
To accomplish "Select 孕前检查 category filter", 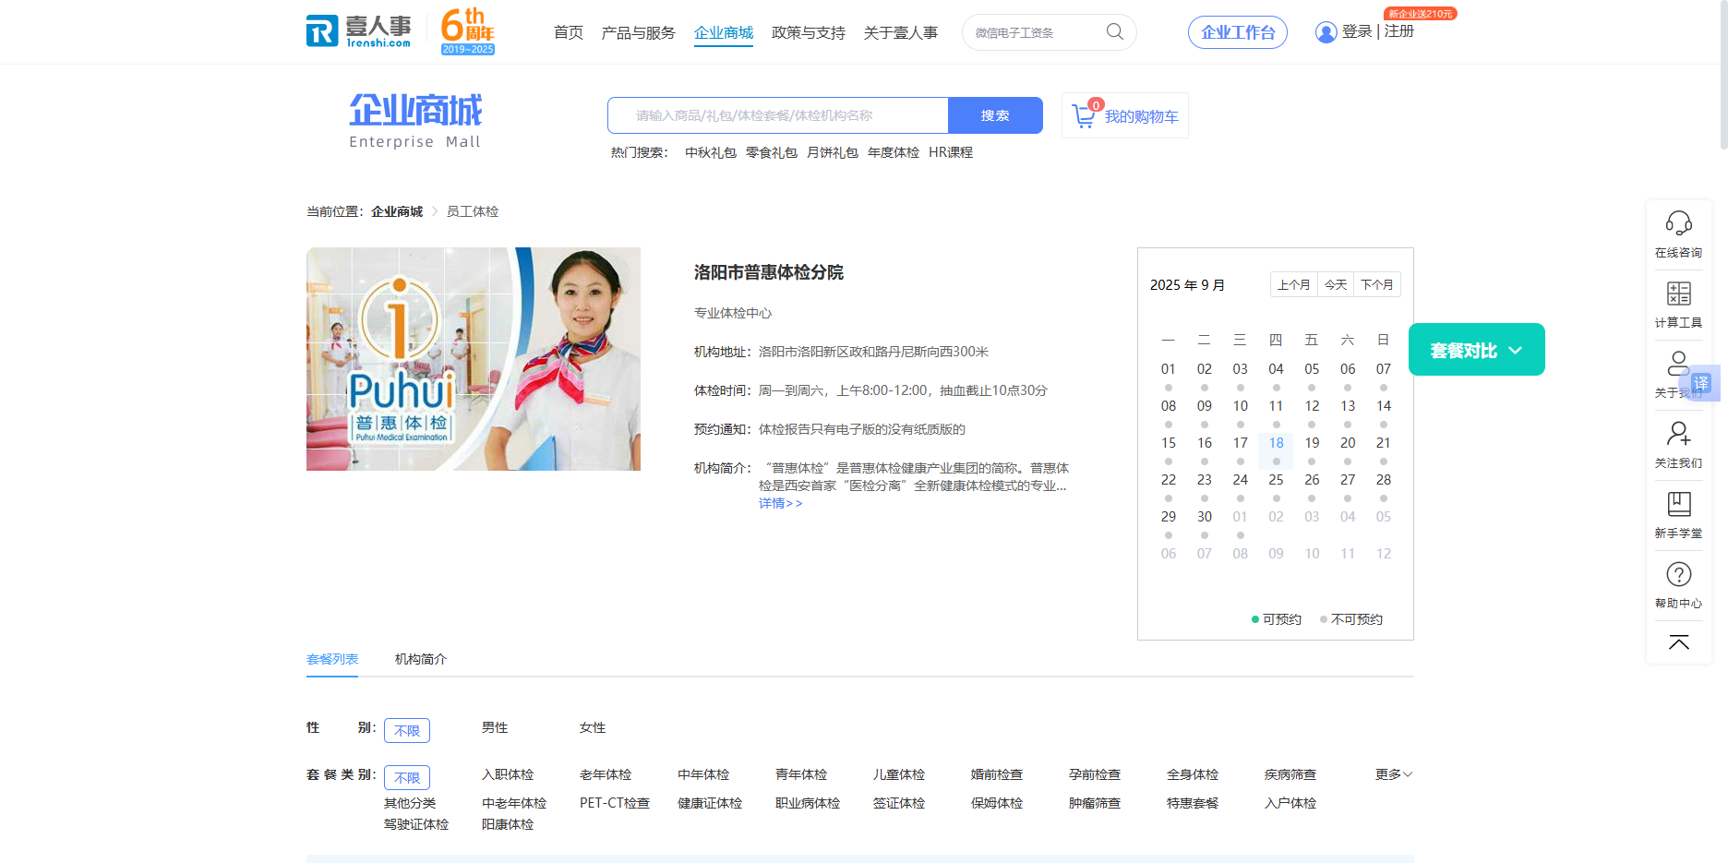I will (1095, 774).
